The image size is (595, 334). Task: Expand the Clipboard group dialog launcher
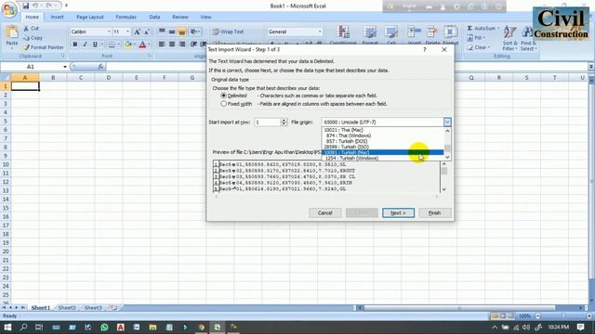click(x=63, y=56)
